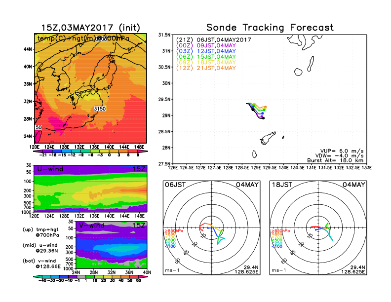Select the green (06Z) 15JST legend entry
This screenshot has height=302, width=391.
point(206,57)
